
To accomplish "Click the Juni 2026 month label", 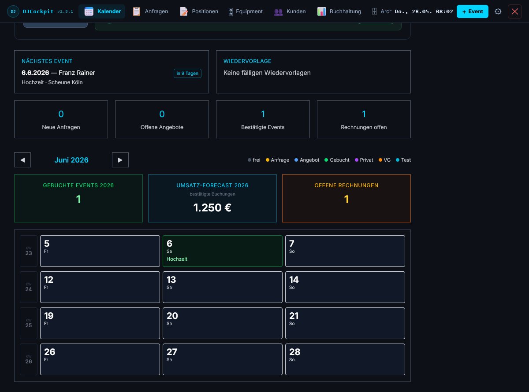I will tap(71, 160).
